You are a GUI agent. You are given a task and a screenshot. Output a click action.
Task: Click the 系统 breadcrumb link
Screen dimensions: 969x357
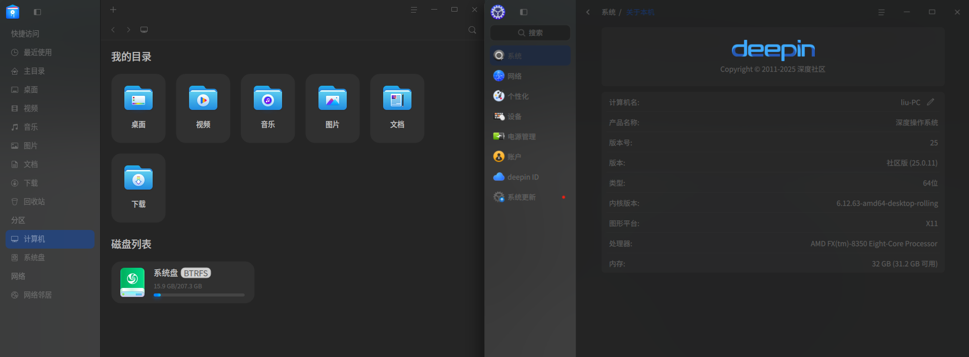click(609, 12)
